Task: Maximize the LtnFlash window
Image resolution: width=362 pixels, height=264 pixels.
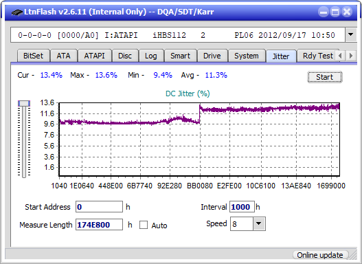Action: coord(335,12)
